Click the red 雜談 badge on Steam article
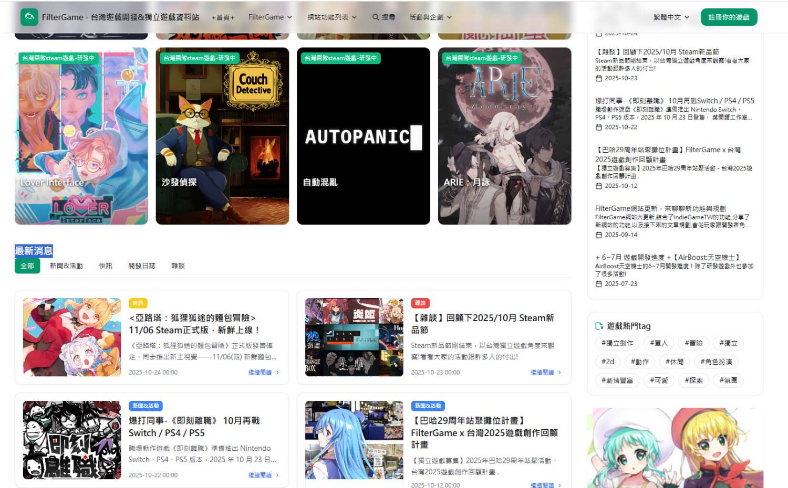This screenshot has height=488, width=788. [x=420, y=303]
